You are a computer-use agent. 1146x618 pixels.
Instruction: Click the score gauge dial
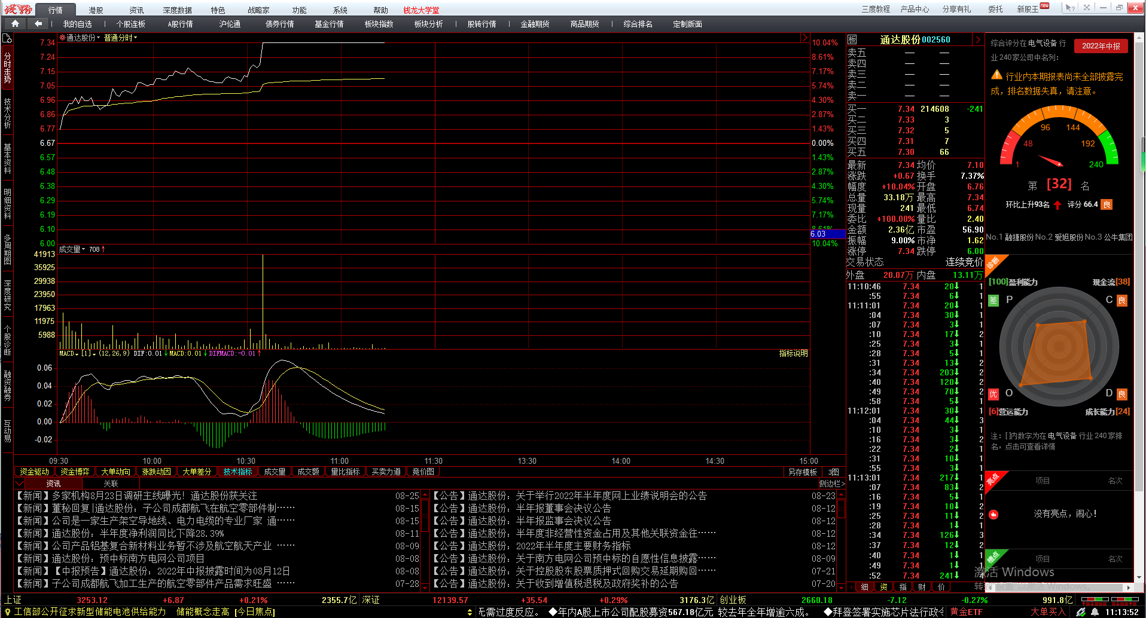[x=1059, y=137]
